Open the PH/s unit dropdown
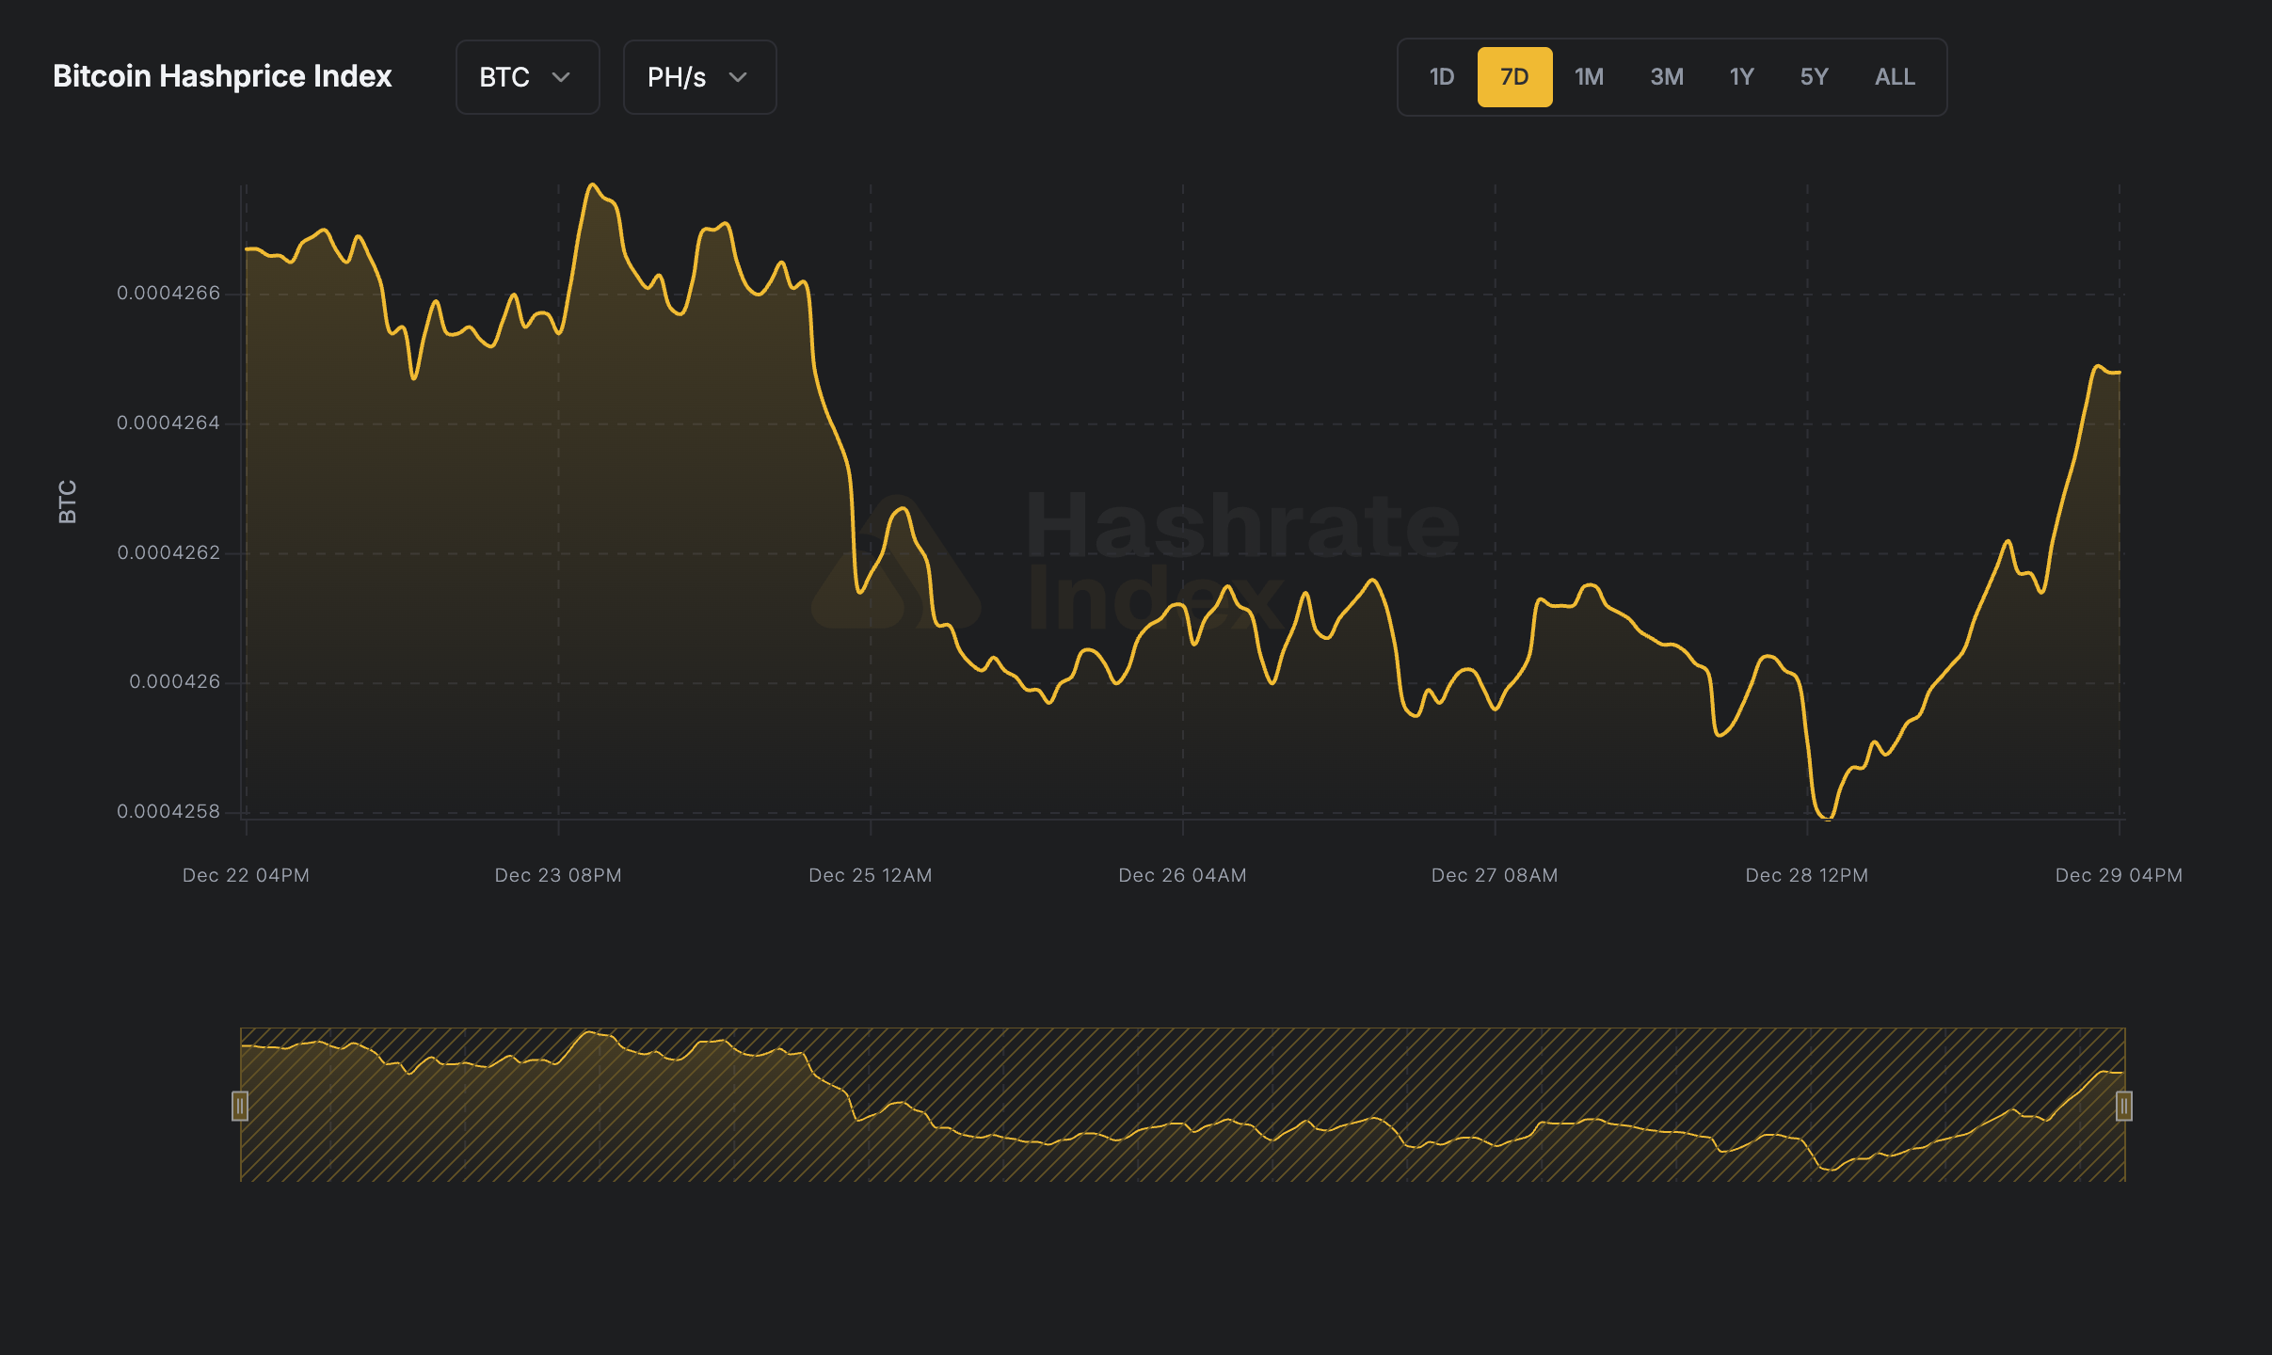This screenshot has height=1355, width=2272. [698, 77]
